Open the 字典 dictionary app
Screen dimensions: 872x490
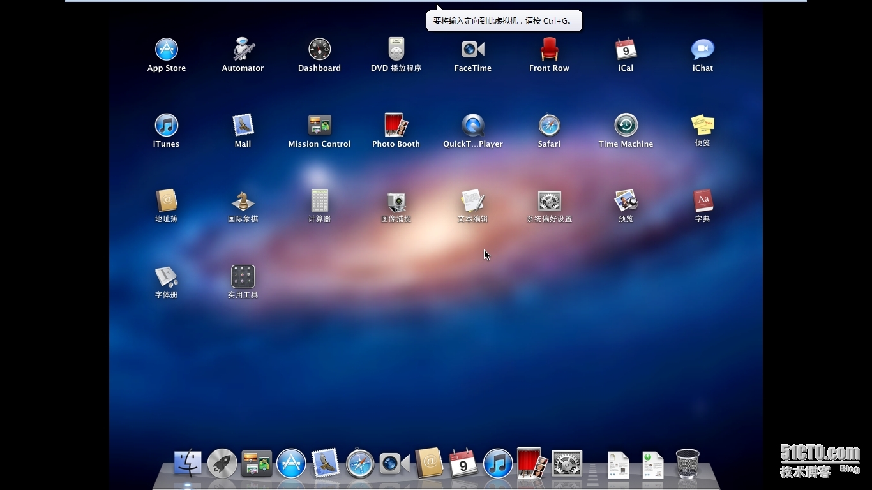point(703,200)
